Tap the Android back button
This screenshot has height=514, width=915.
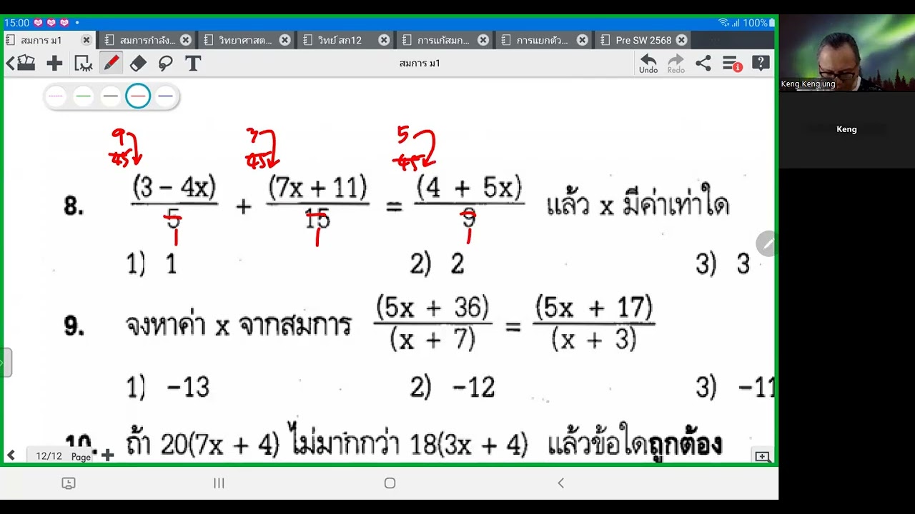[560, 483]
